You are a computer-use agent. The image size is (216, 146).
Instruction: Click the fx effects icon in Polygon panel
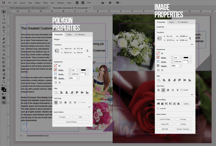coord(60,83)
